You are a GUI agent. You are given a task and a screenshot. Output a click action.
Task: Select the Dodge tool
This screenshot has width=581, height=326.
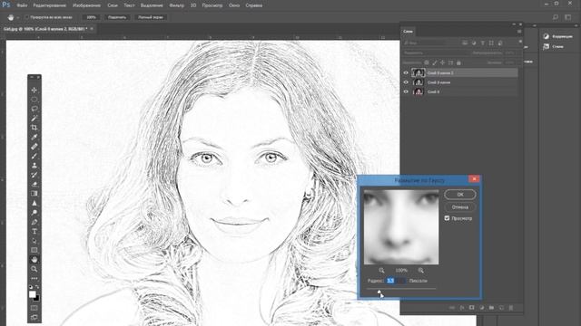[x=34, y=213]
